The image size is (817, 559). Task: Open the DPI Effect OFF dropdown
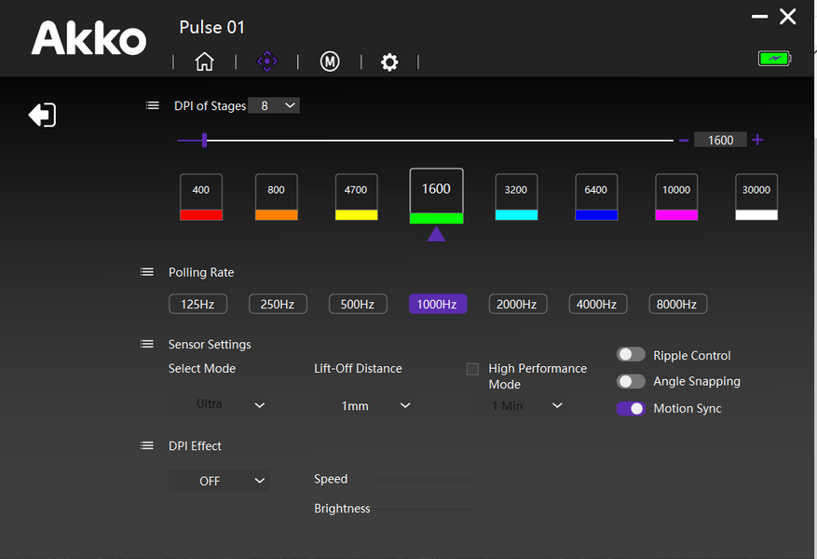point(219,481)
